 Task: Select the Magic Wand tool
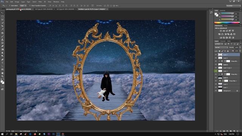coord(2,23)
